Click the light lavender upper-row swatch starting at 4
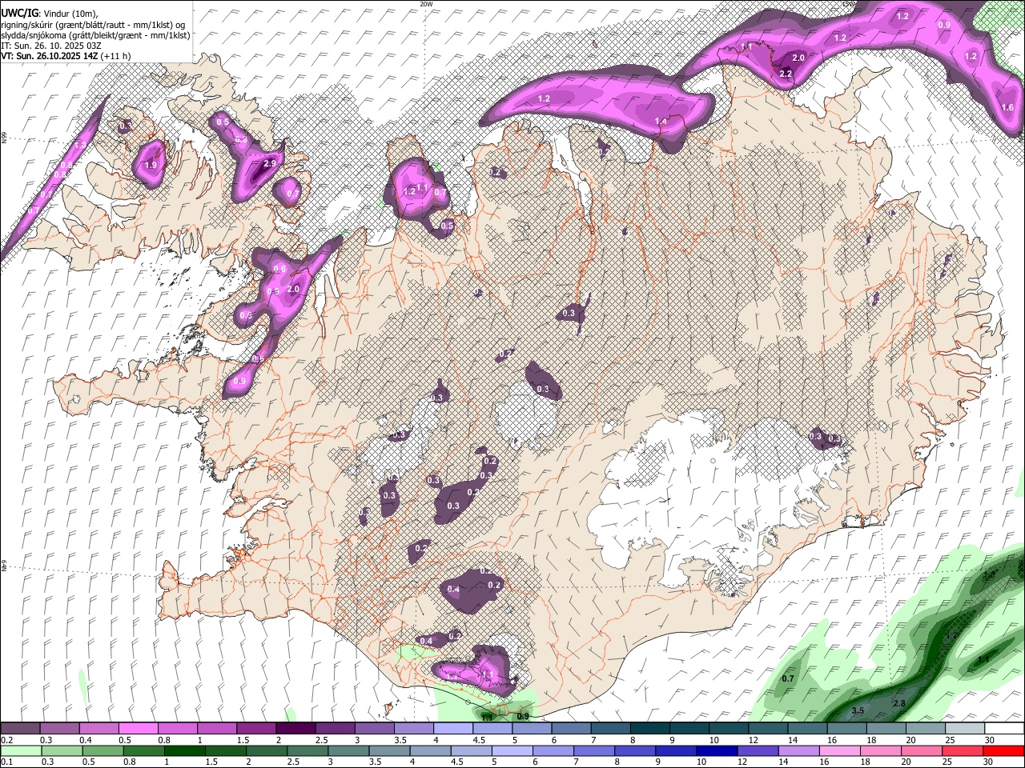 click(x=453, y=729)
